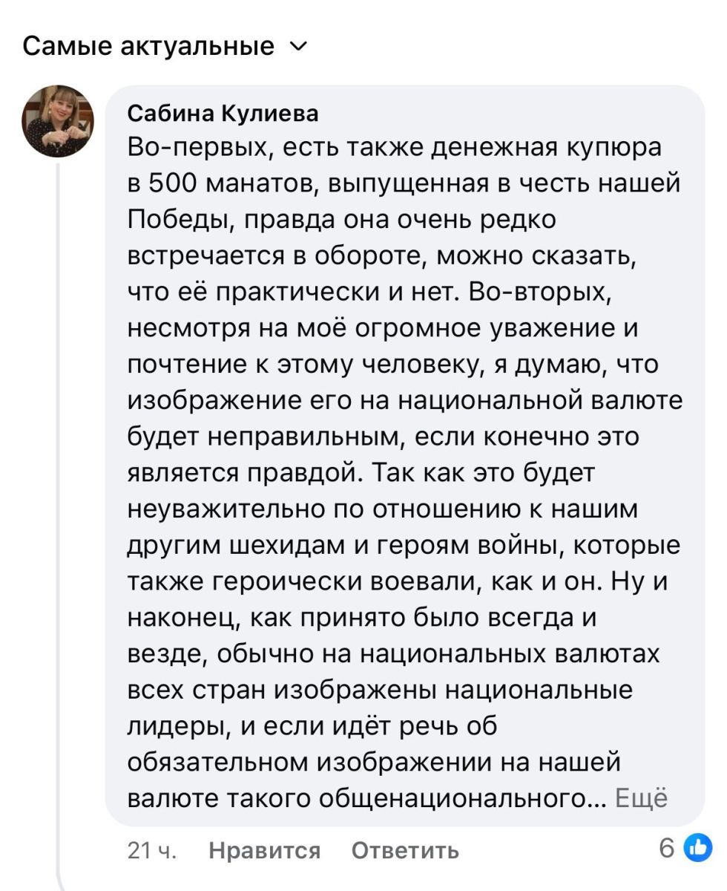Click the chevron beside Самые актуальные
The height and width of the screenshot is (891, 727).
[297, 48]
